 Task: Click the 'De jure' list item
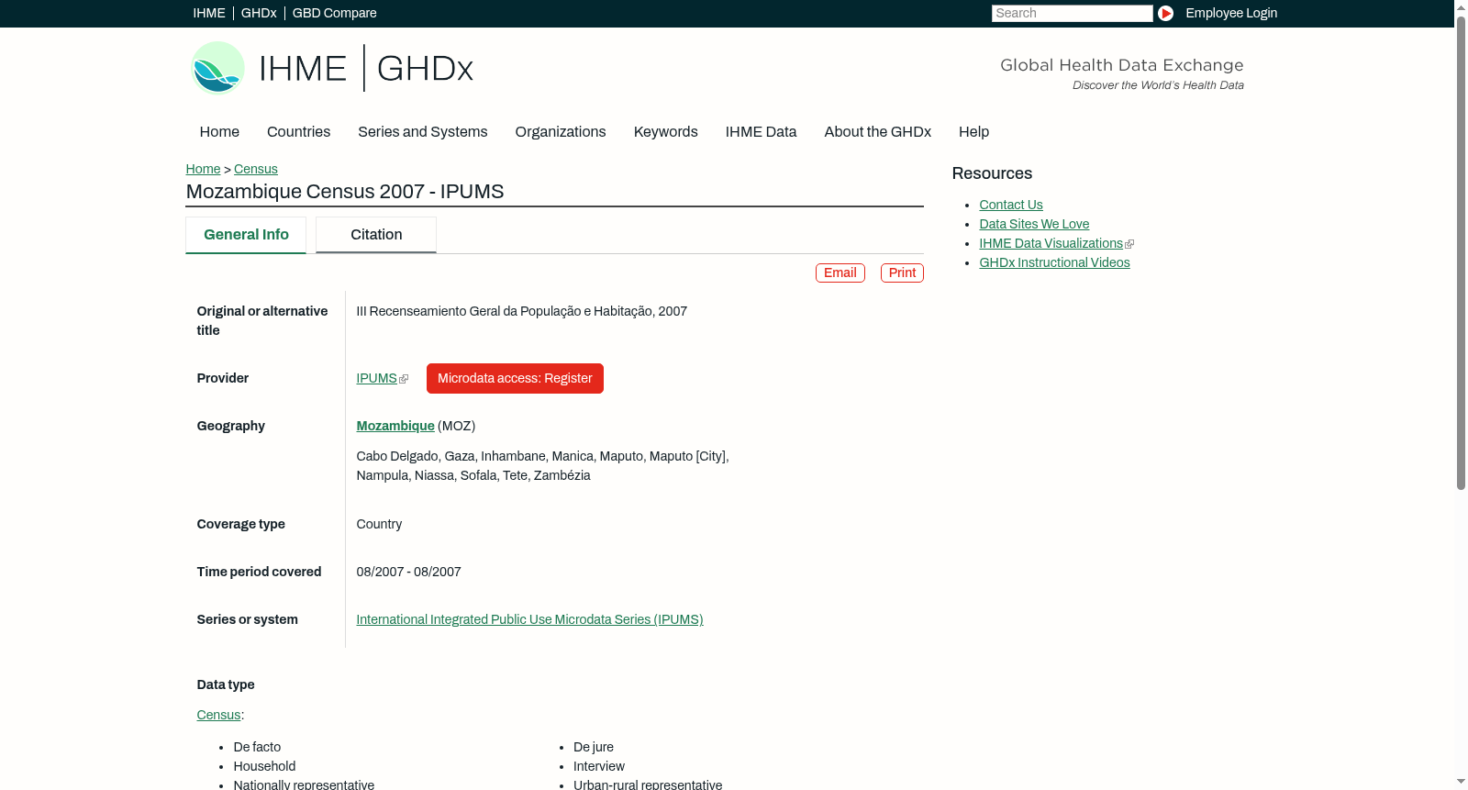[x=594, y=747]
